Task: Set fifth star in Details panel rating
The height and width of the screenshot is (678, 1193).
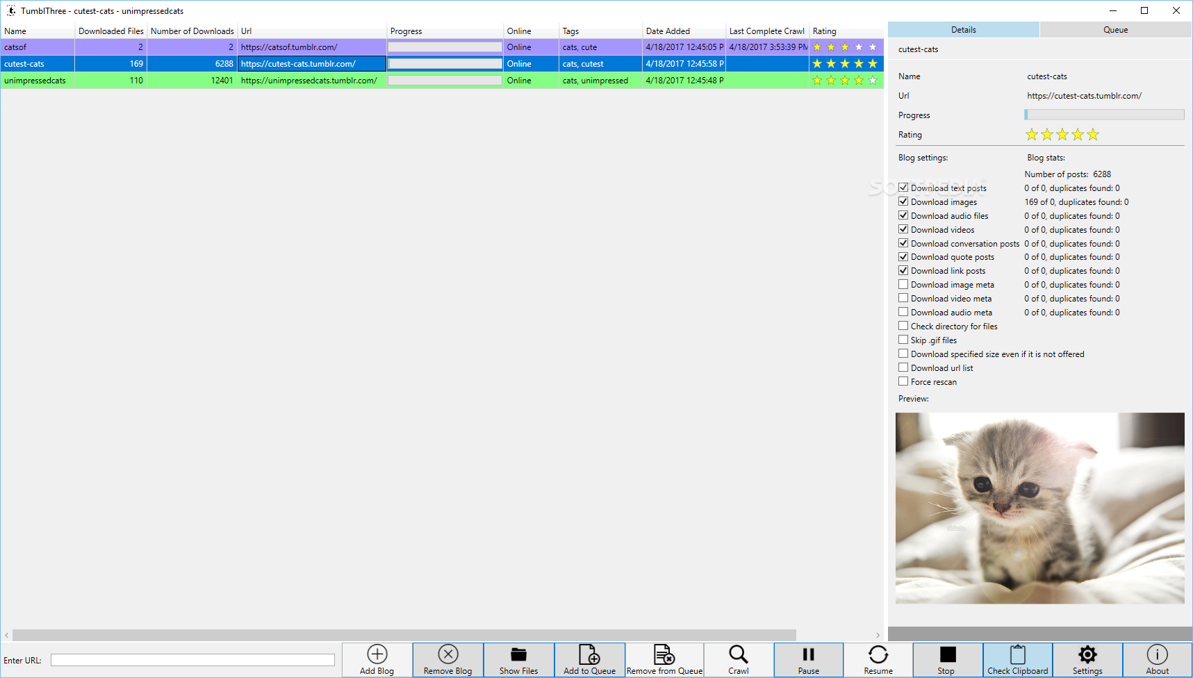Action: pyautogui.click(x=1093, y=135)
